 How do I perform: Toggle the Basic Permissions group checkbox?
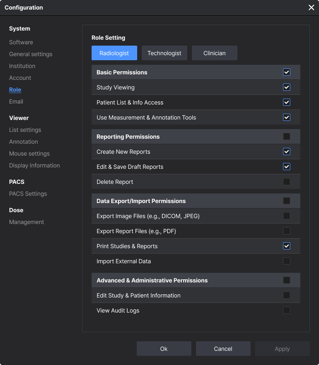287,72
